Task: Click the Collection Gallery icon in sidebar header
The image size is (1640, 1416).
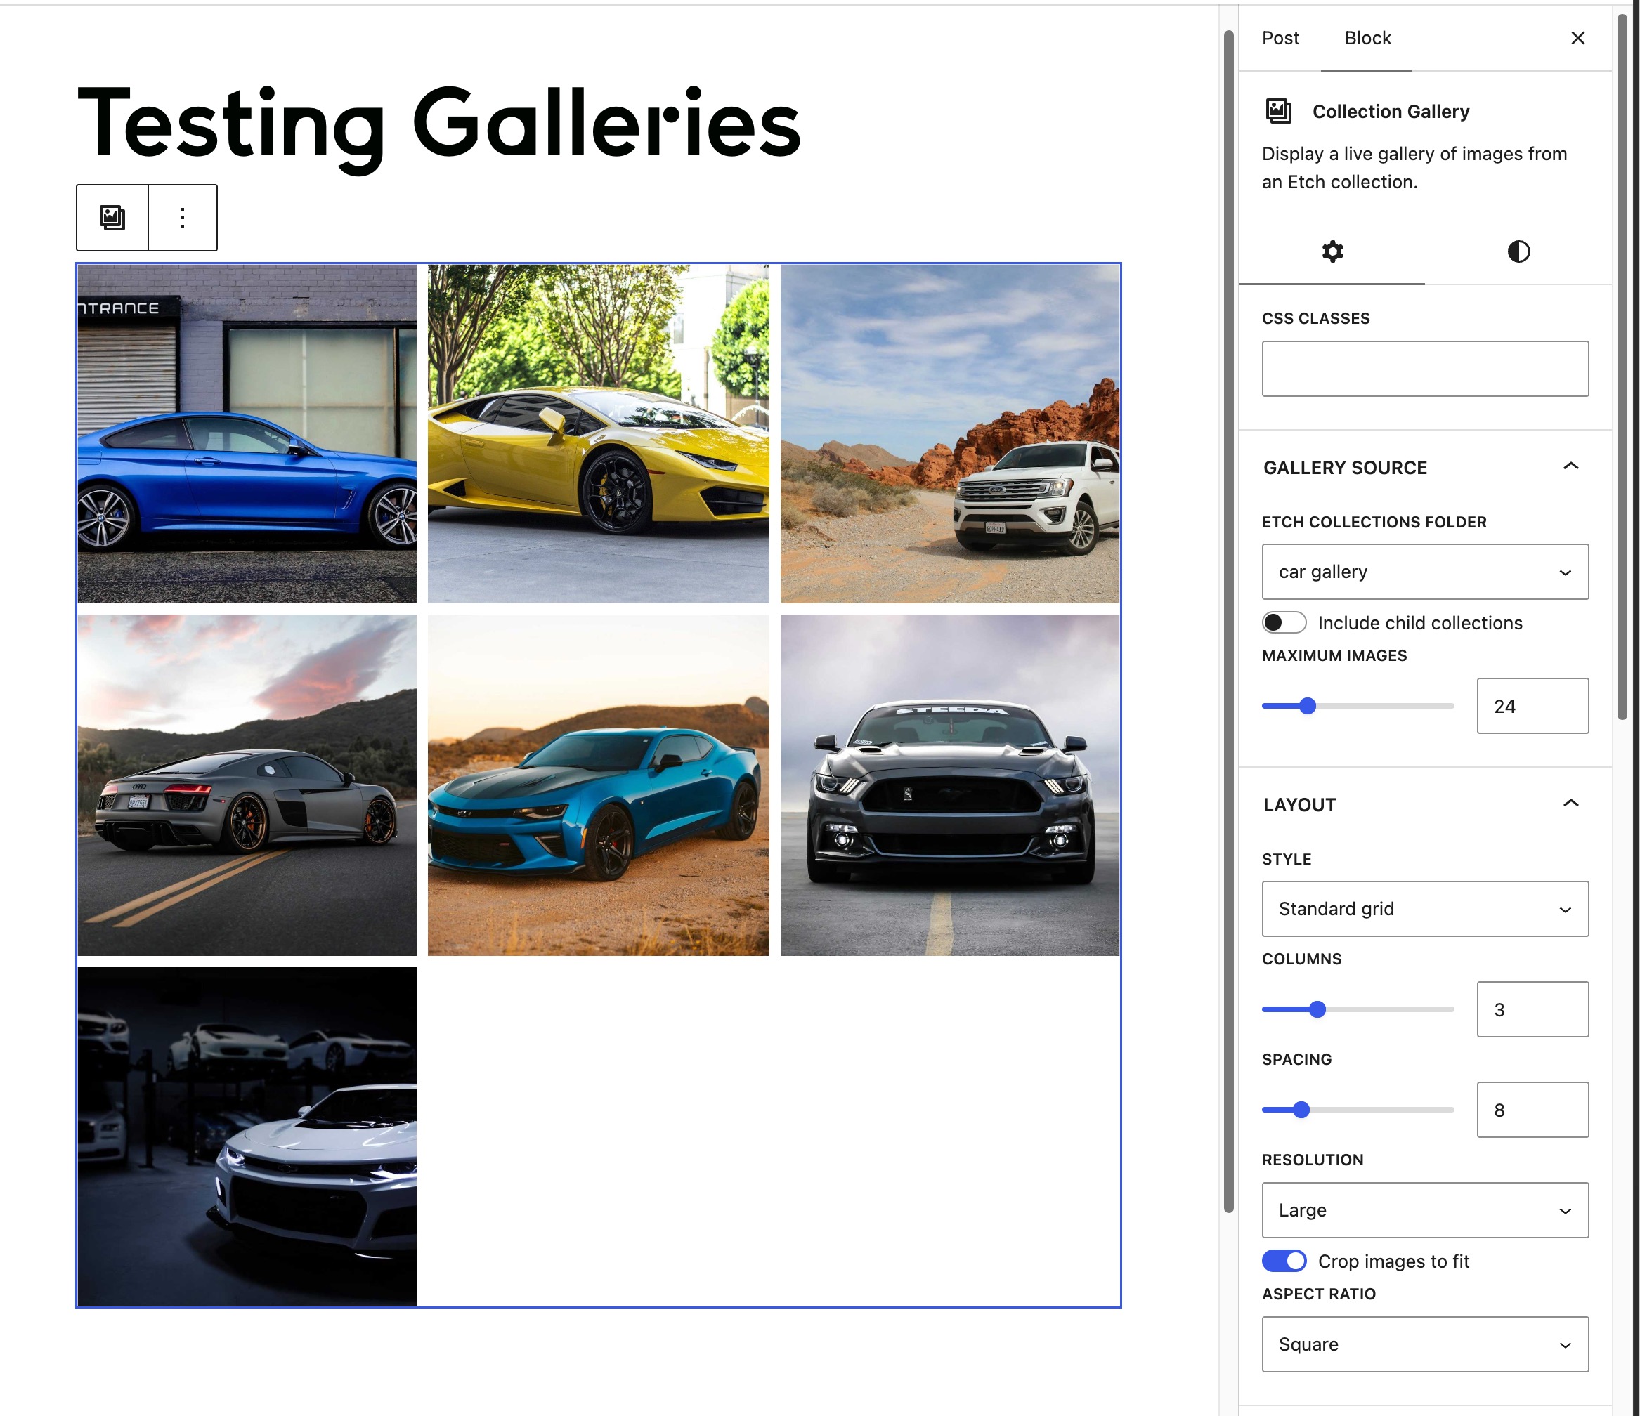Action: [x=1278, y=111]
